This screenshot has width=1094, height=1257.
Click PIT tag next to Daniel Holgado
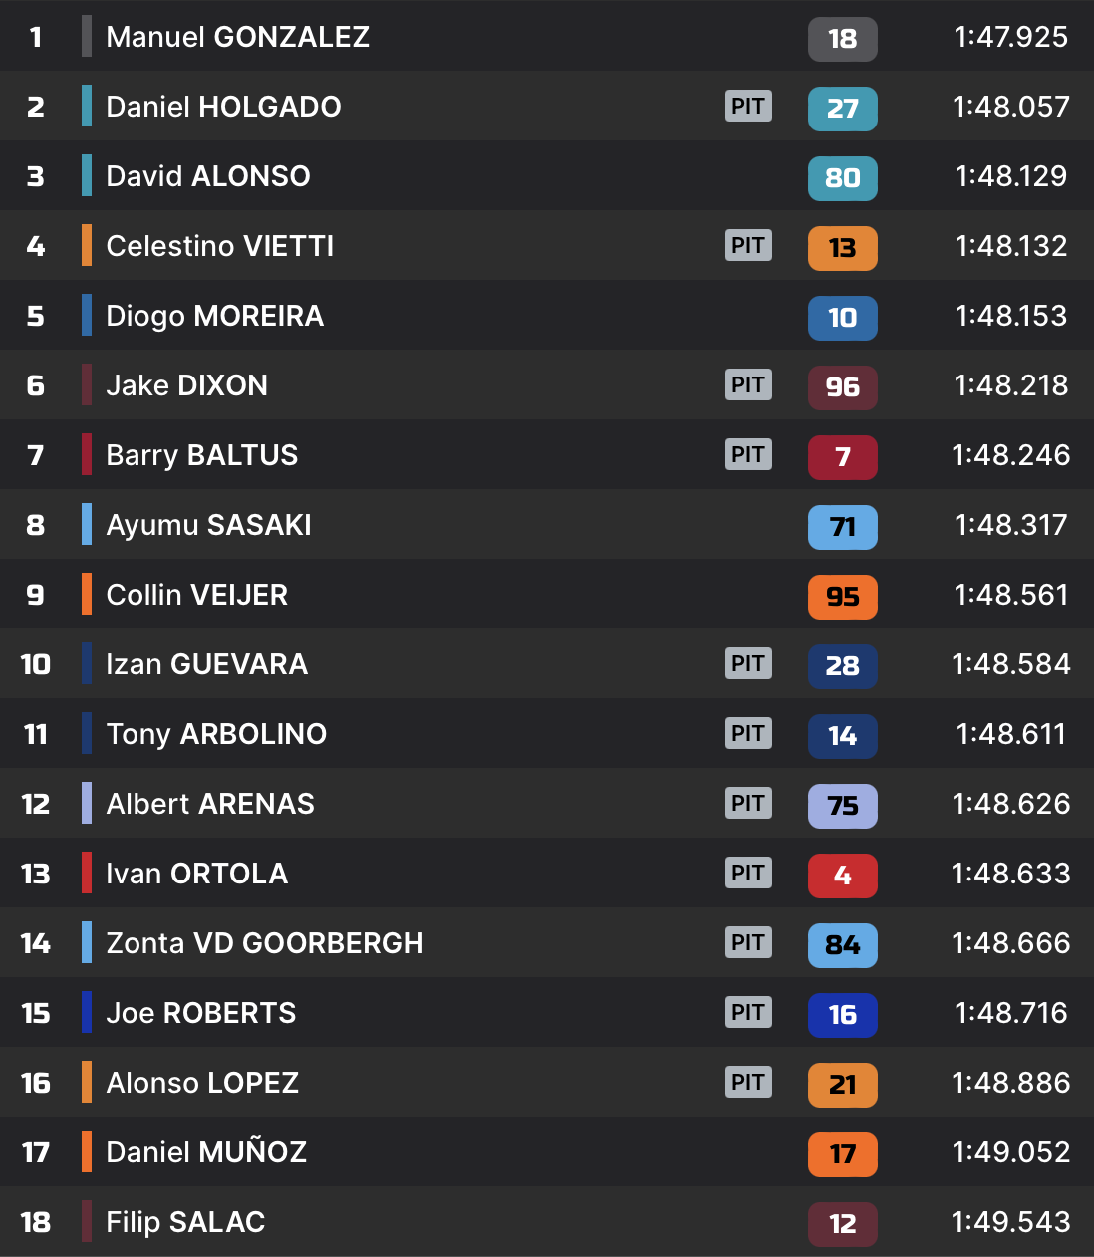pyautogui.click(x=748, y=106)
